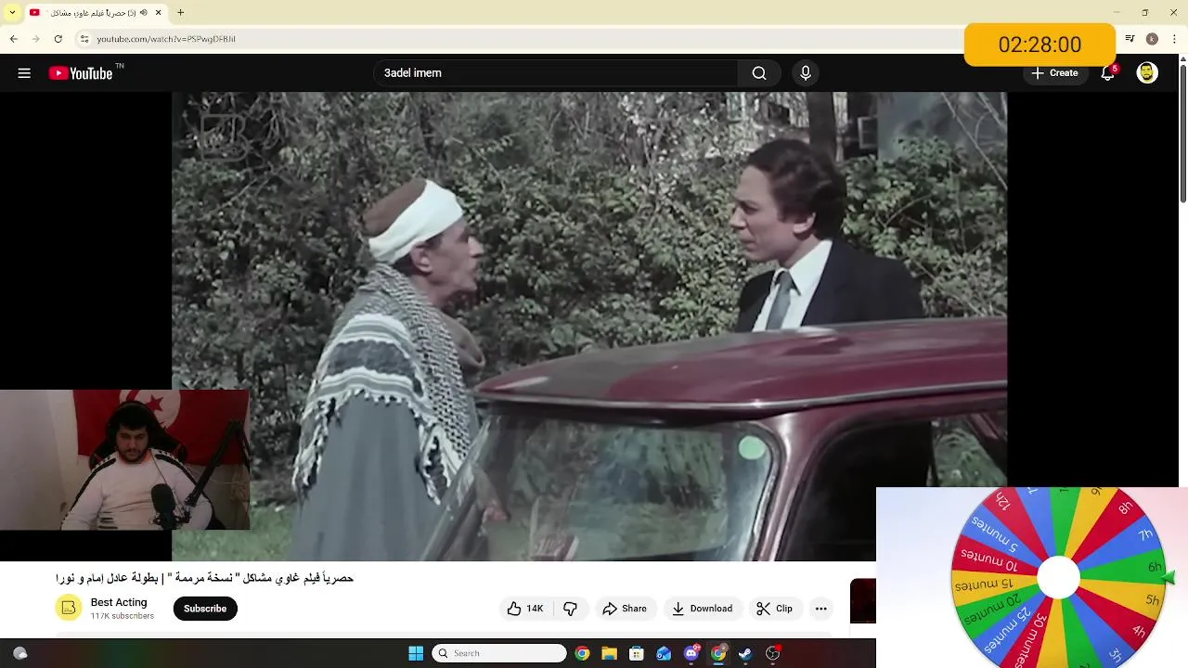Dislike the video with thumbs-down icon
This screenshot has height=668, width=1188.
point(570,609)
